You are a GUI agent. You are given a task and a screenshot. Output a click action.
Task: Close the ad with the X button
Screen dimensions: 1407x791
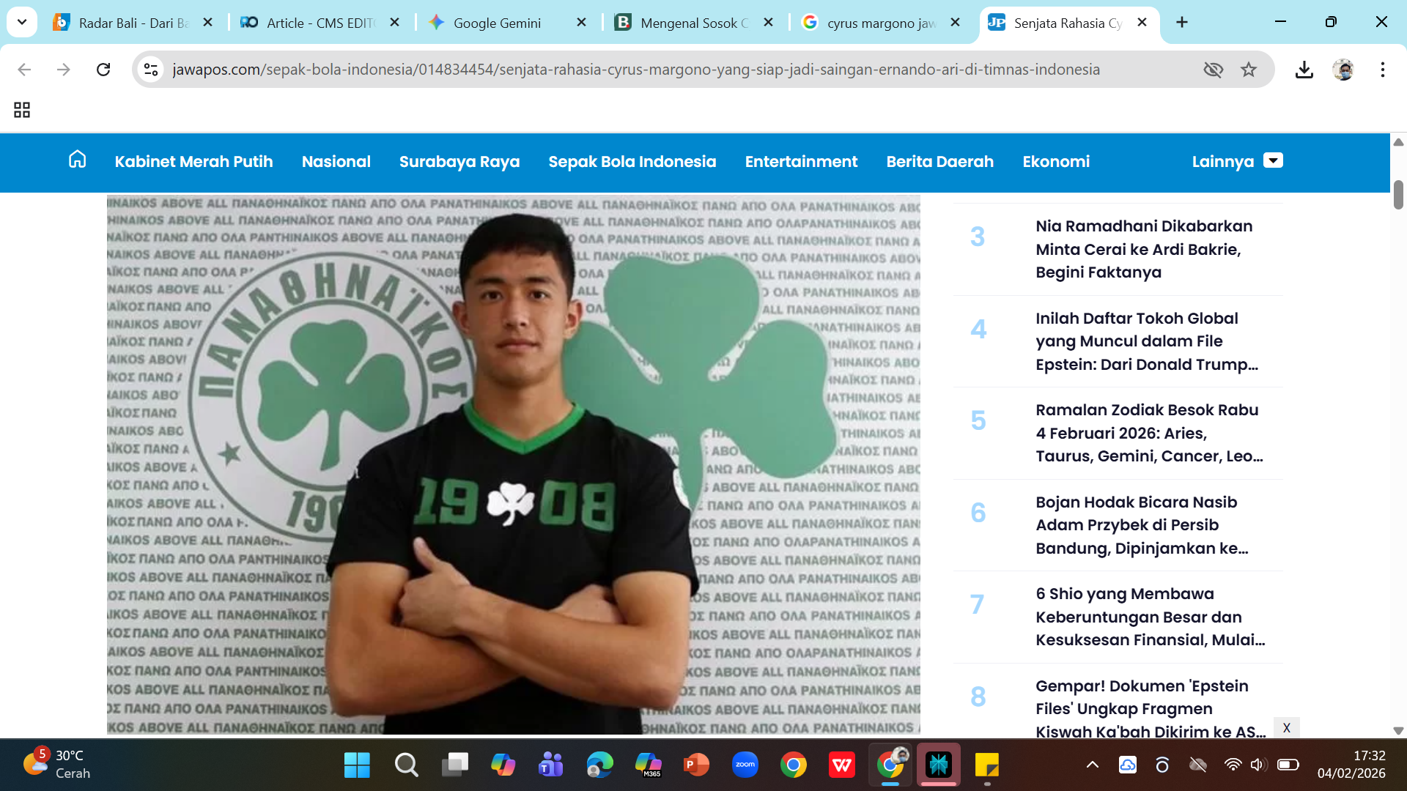1287,728
